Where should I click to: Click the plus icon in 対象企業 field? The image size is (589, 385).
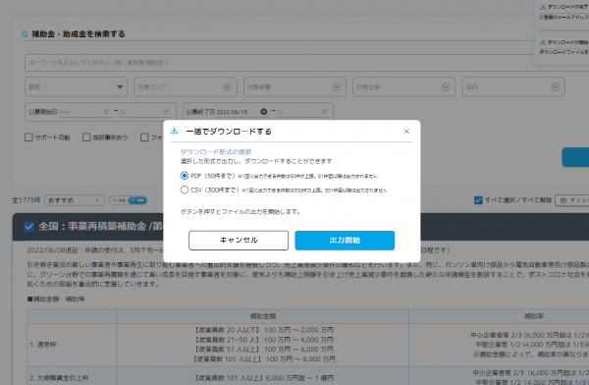pyautogui.click(x=446, y=86)
